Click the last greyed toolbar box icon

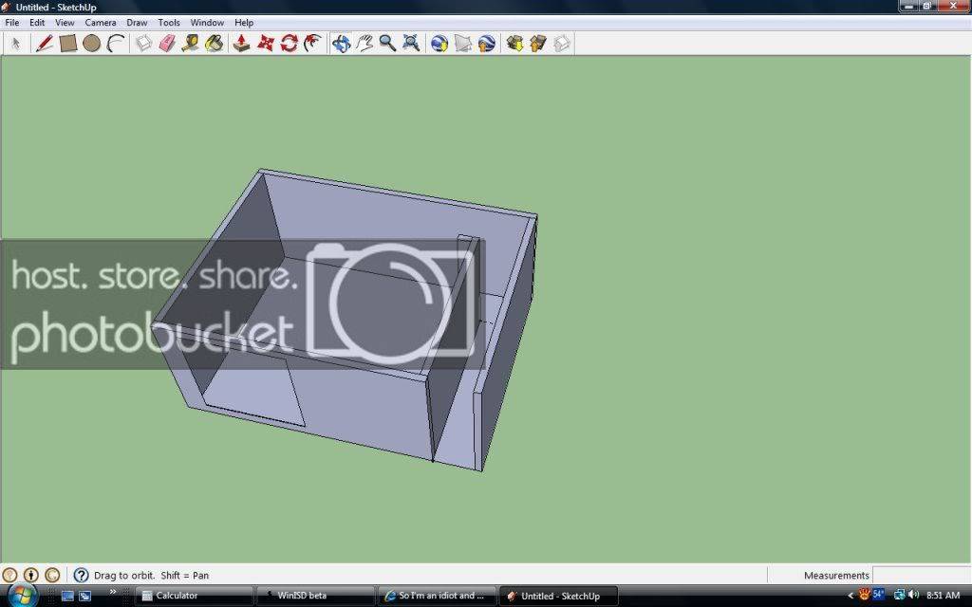pyautogui.click(x=562, y=44)
